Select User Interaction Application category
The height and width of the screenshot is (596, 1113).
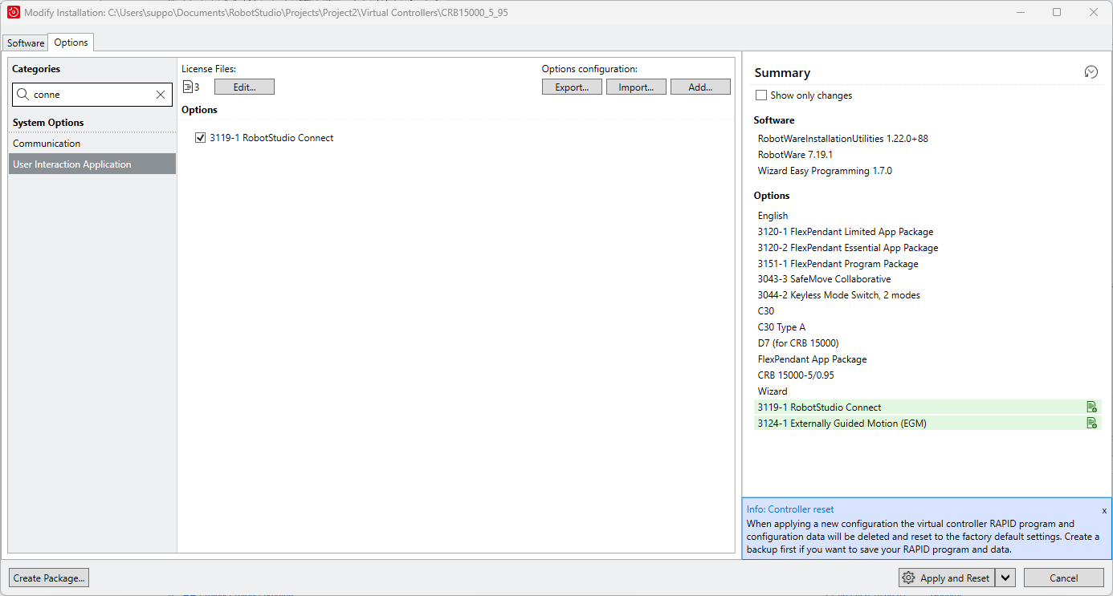72,164
